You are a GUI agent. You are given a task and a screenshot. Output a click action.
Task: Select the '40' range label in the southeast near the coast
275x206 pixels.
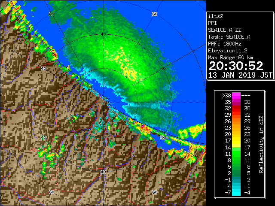pos(163,137)
